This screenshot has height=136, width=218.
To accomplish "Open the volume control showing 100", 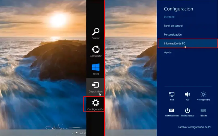I will [x=187, y=96].
